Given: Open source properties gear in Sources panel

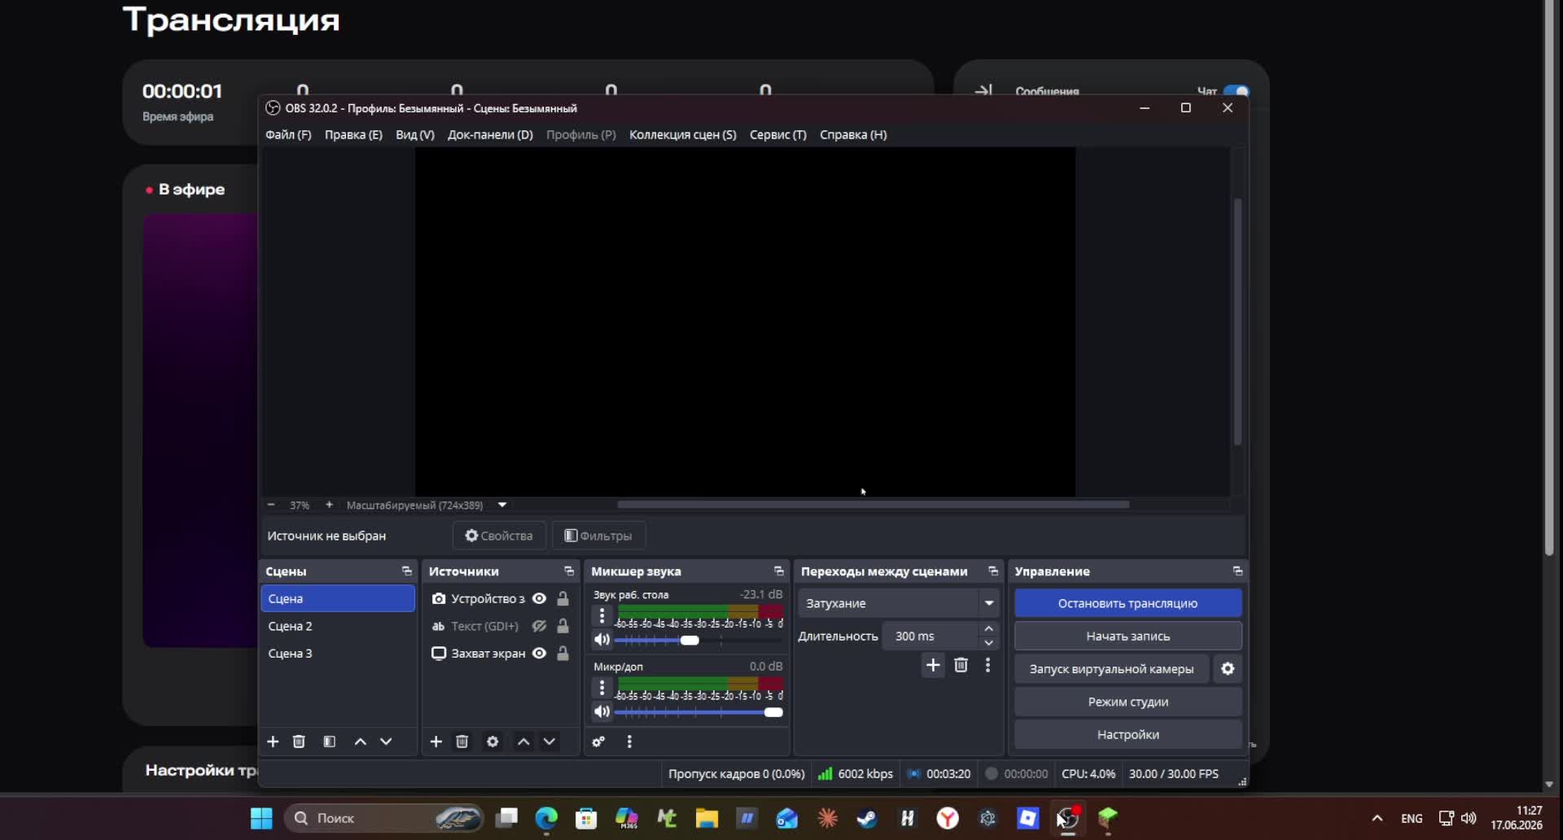Looking at the screenshot, I should tap(493, 742).
